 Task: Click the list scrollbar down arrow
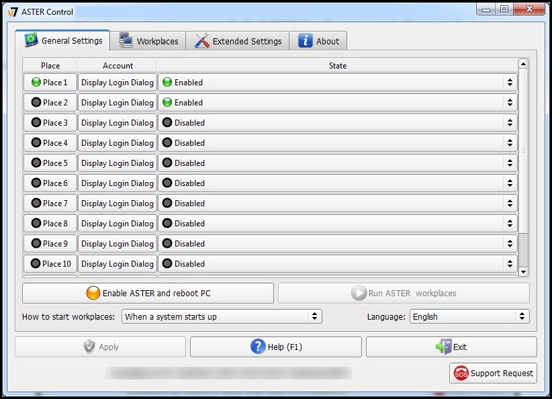tap(524, 271)
